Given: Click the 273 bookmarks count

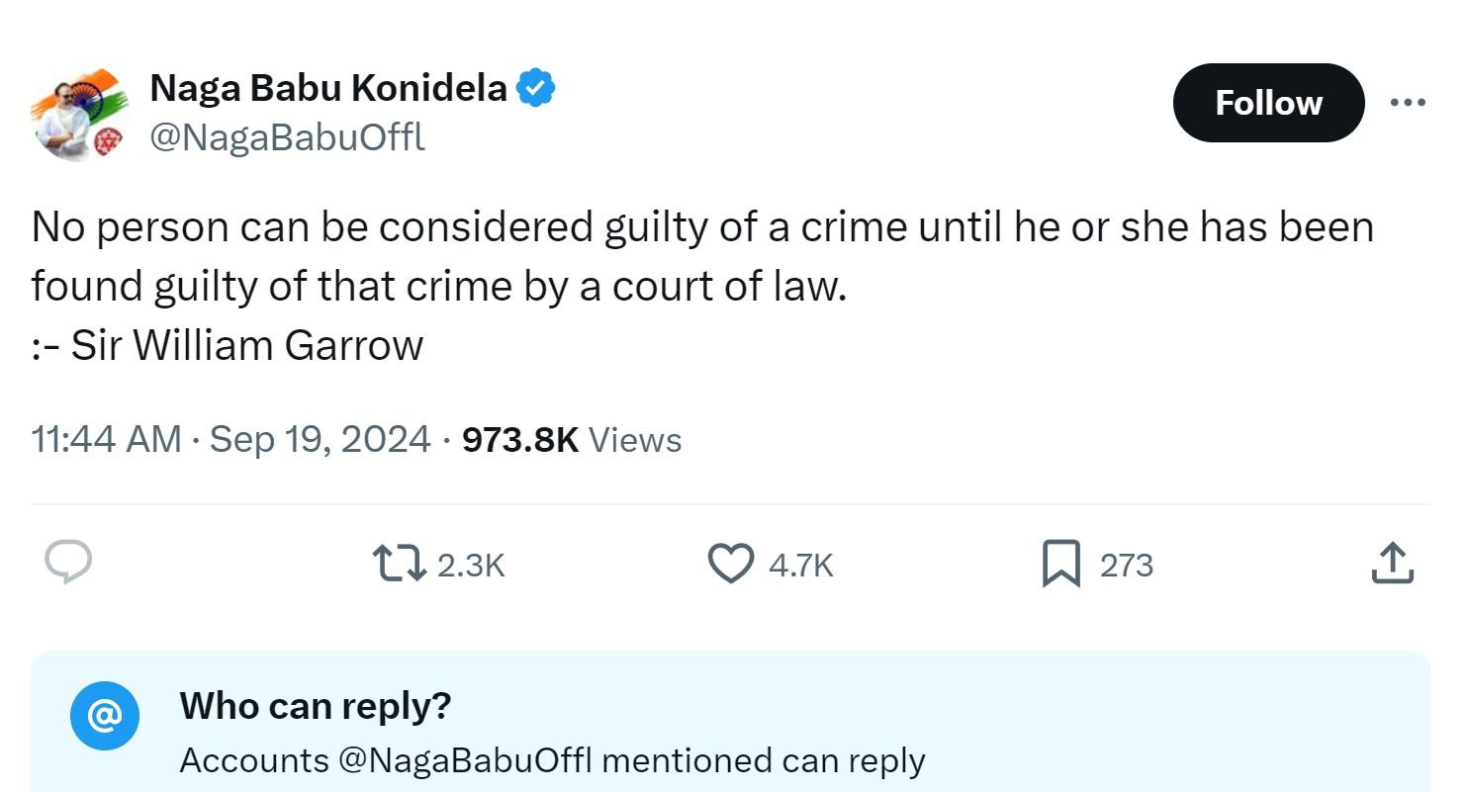Looking at the screenshot, I should (1127, 566).
